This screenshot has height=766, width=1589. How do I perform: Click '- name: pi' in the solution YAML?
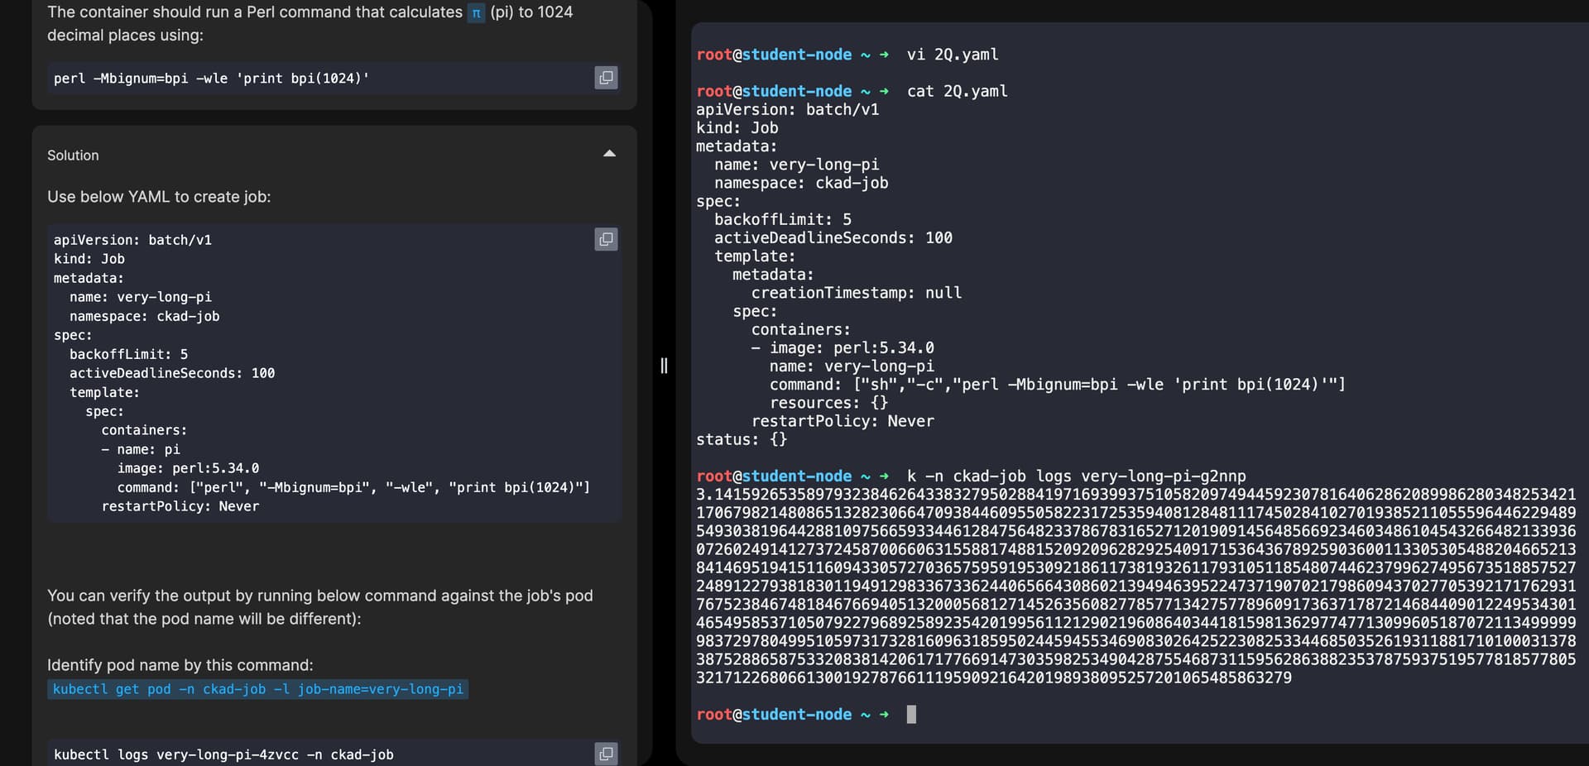coord(141,449)
